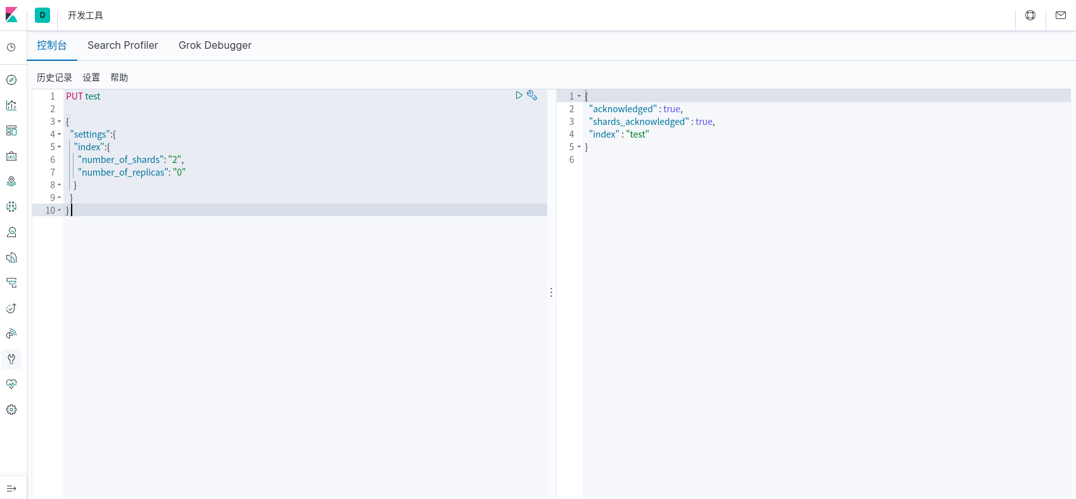Switch to the Grok Debugger tab
The height and width of the screenshot is (499, 1076).
(215, 45)
